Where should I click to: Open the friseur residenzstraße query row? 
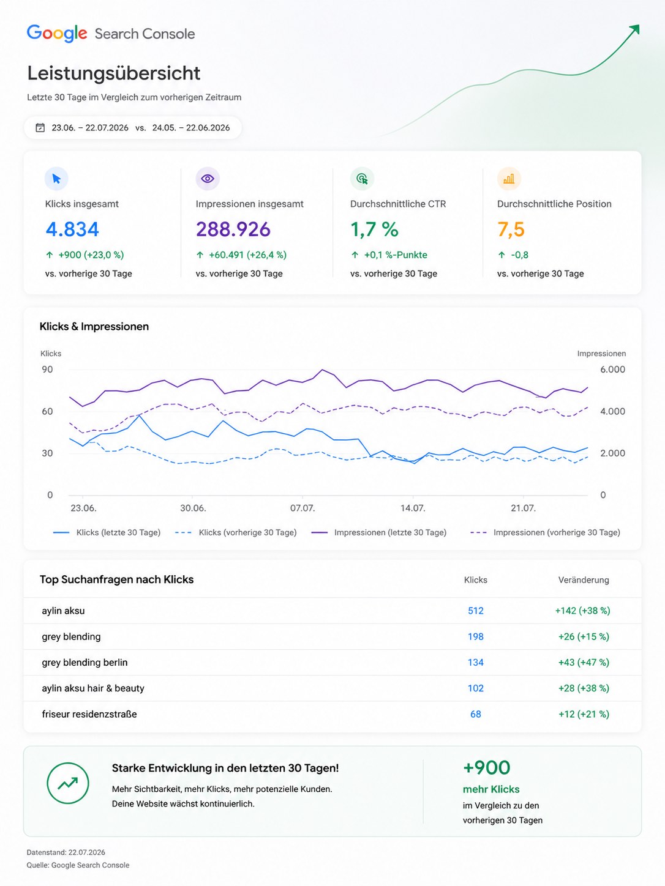tap(332, 714)
